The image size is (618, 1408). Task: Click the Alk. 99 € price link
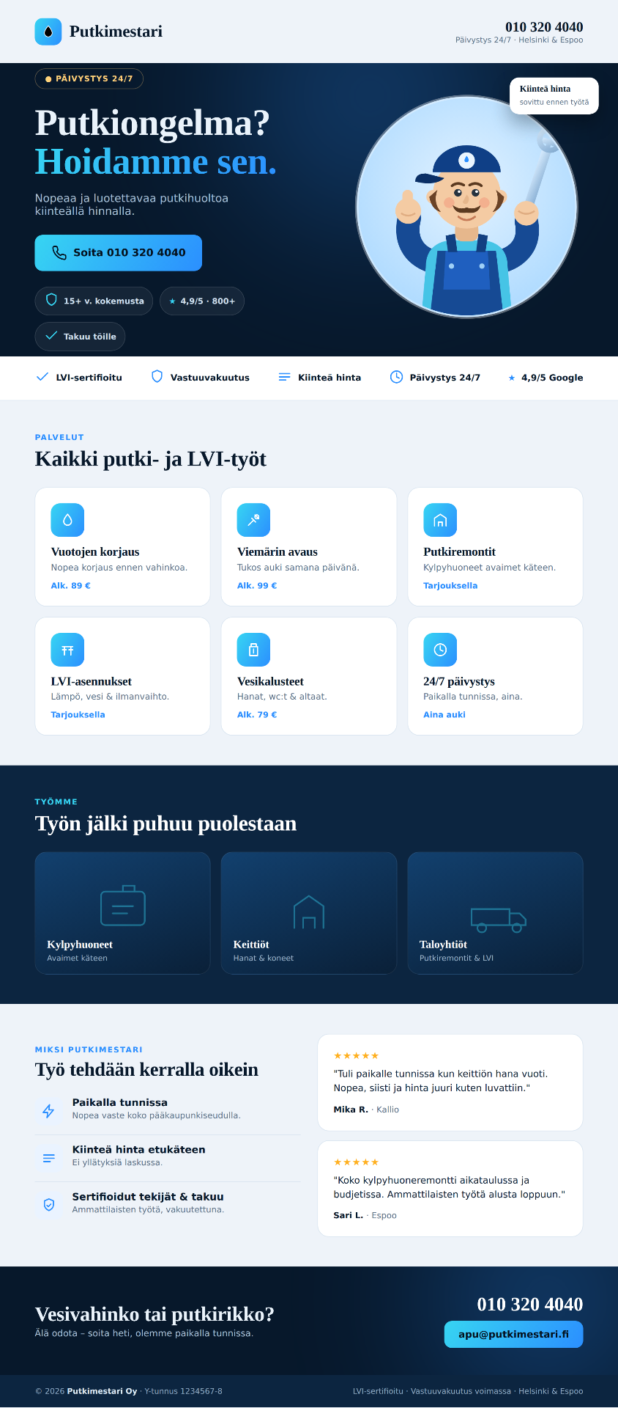[x=257, y=585]
